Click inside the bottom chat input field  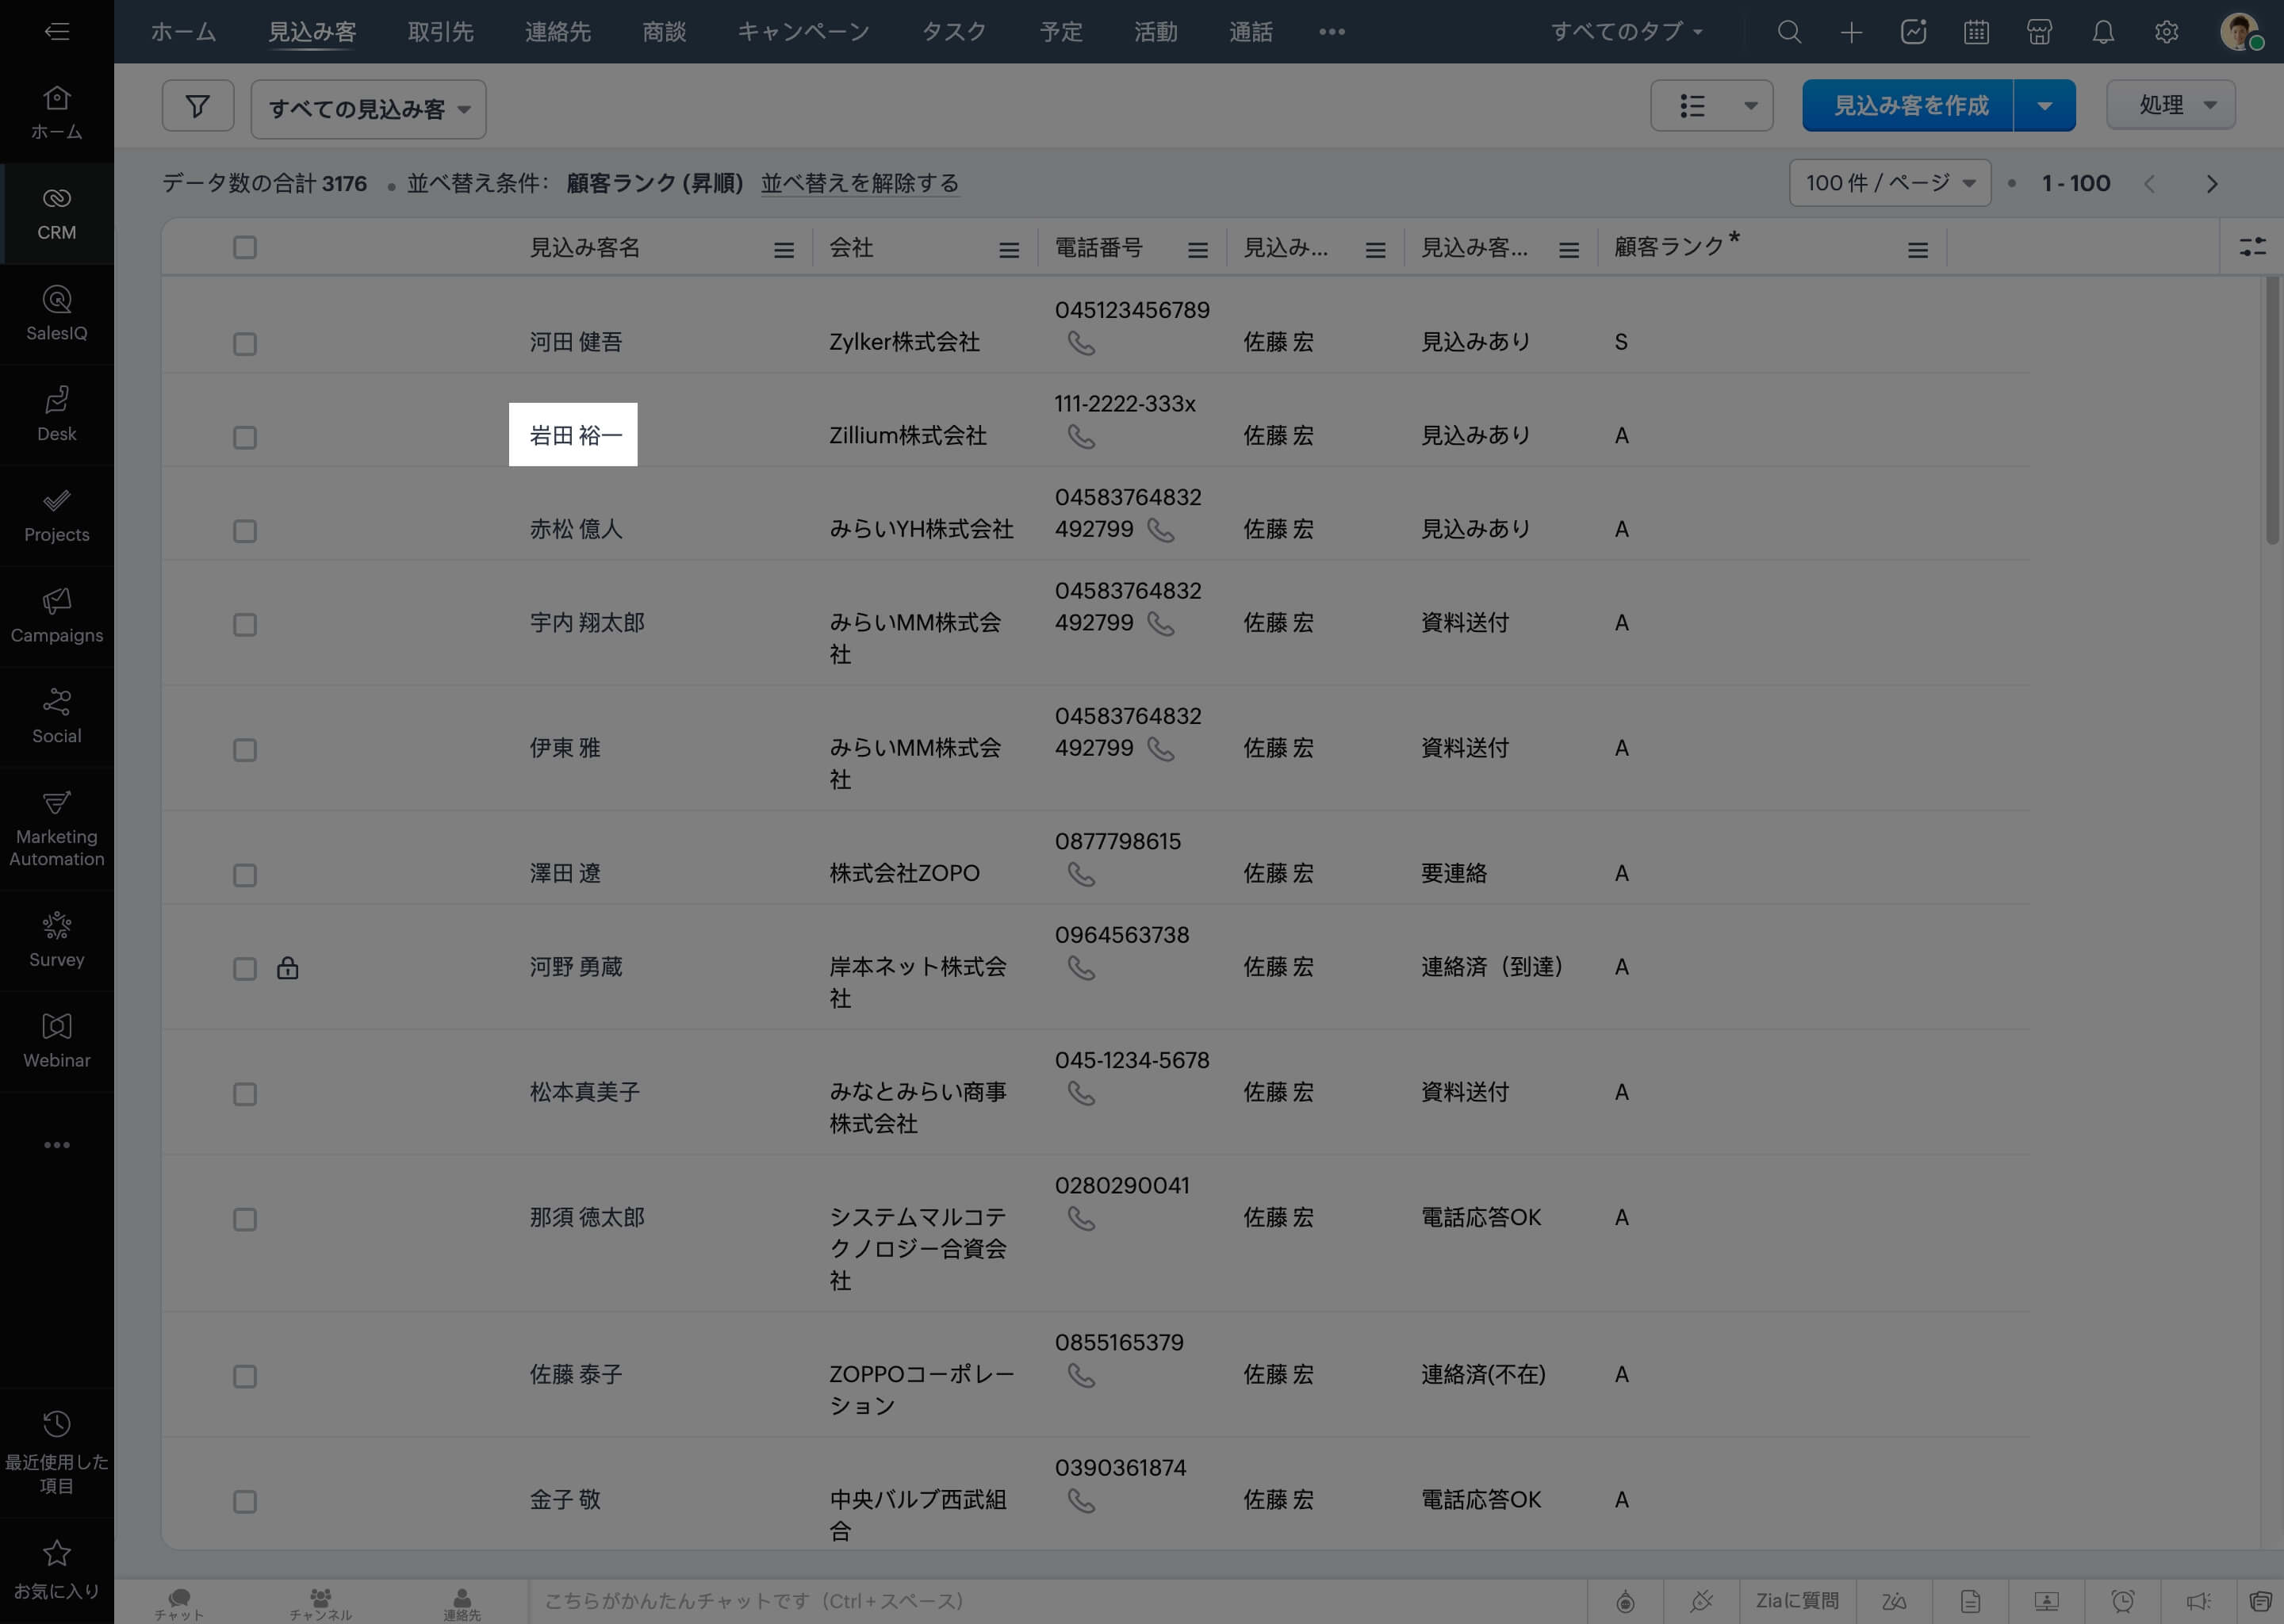[x=1000, y=1601]
